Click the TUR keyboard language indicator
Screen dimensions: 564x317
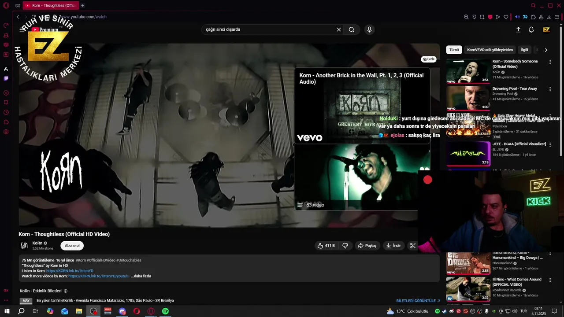click(523, 311)
